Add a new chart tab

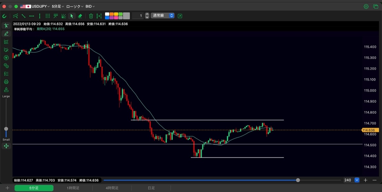tap(7, 188)
